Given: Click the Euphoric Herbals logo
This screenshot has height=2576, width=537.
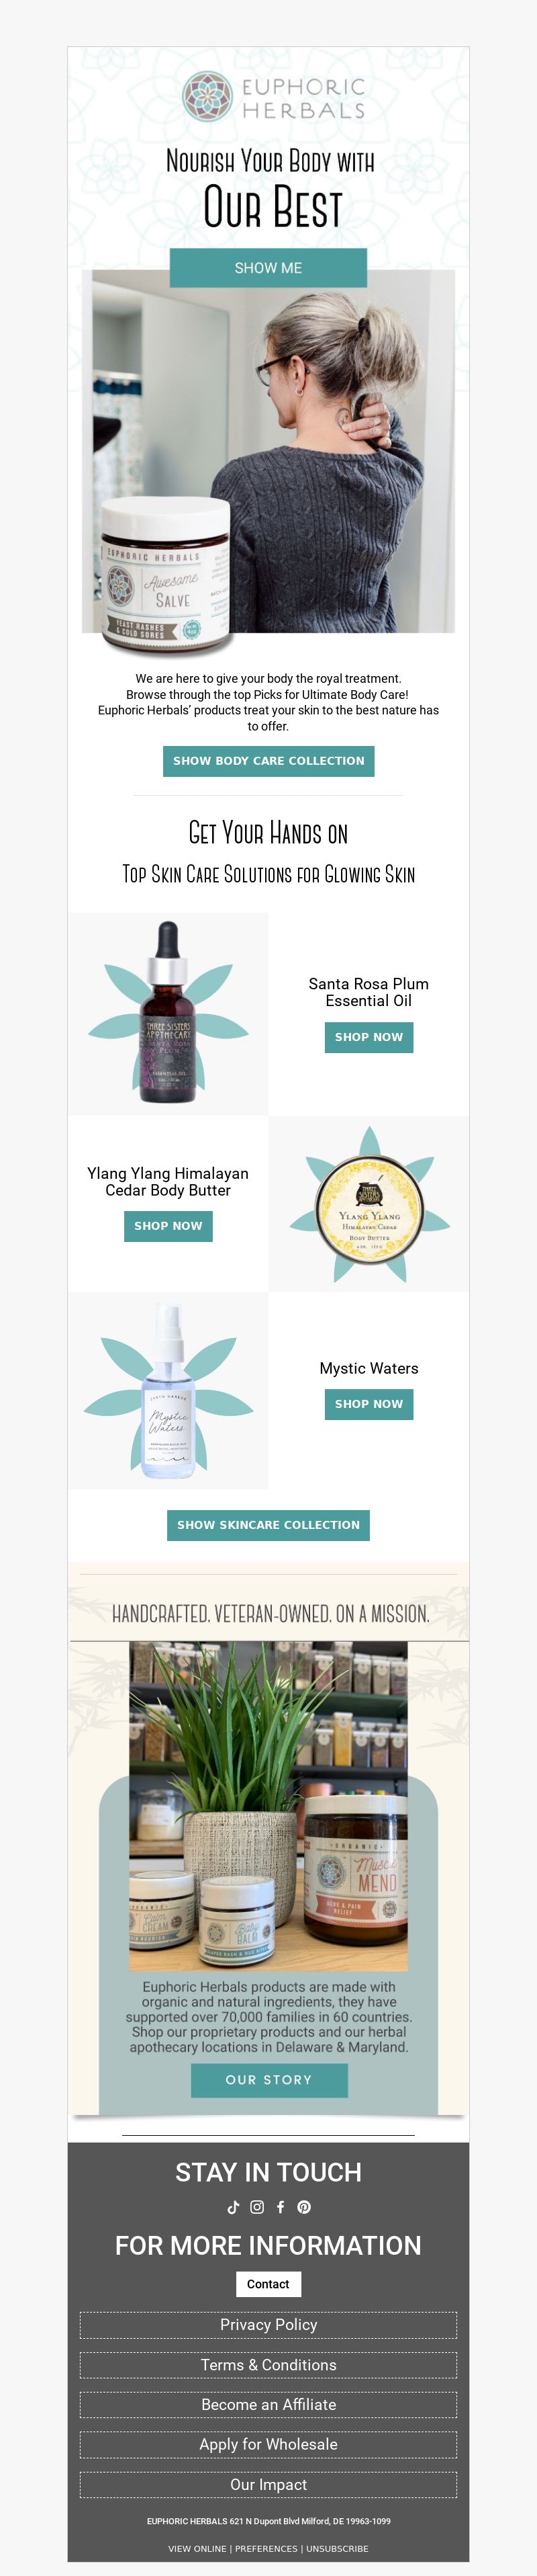Looking at the screenshot, I should 273,97.
